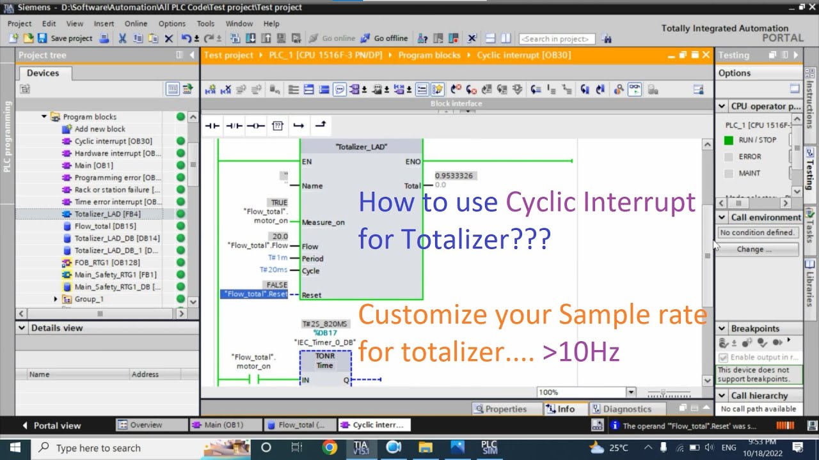Insert a normally open contact instruction
The width and height of the screenshot is (819, 460).
coord(212,126)
